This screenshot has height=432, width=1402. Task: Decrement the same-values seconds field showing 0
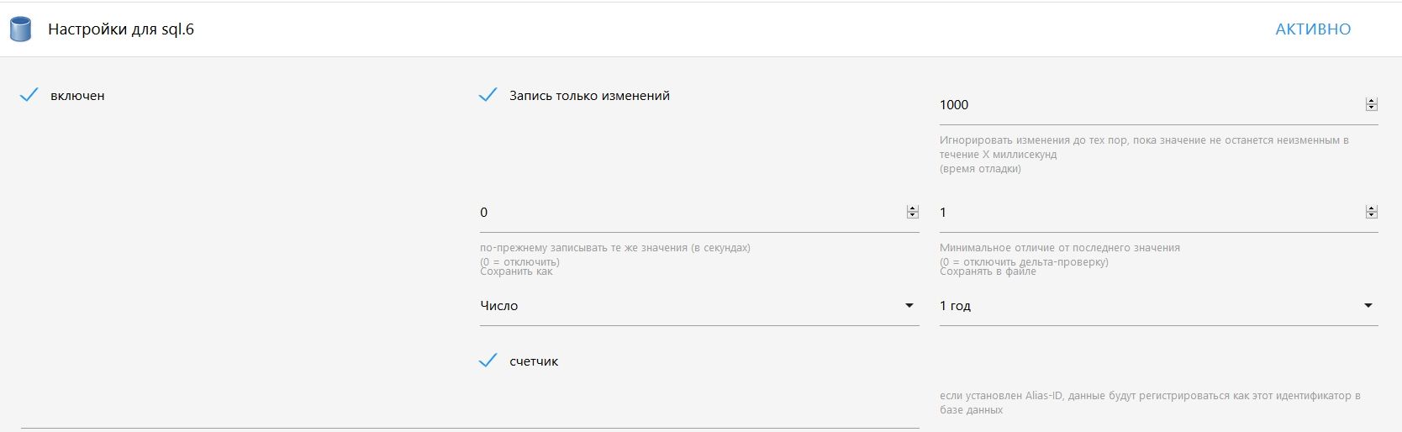coord(913,216)
